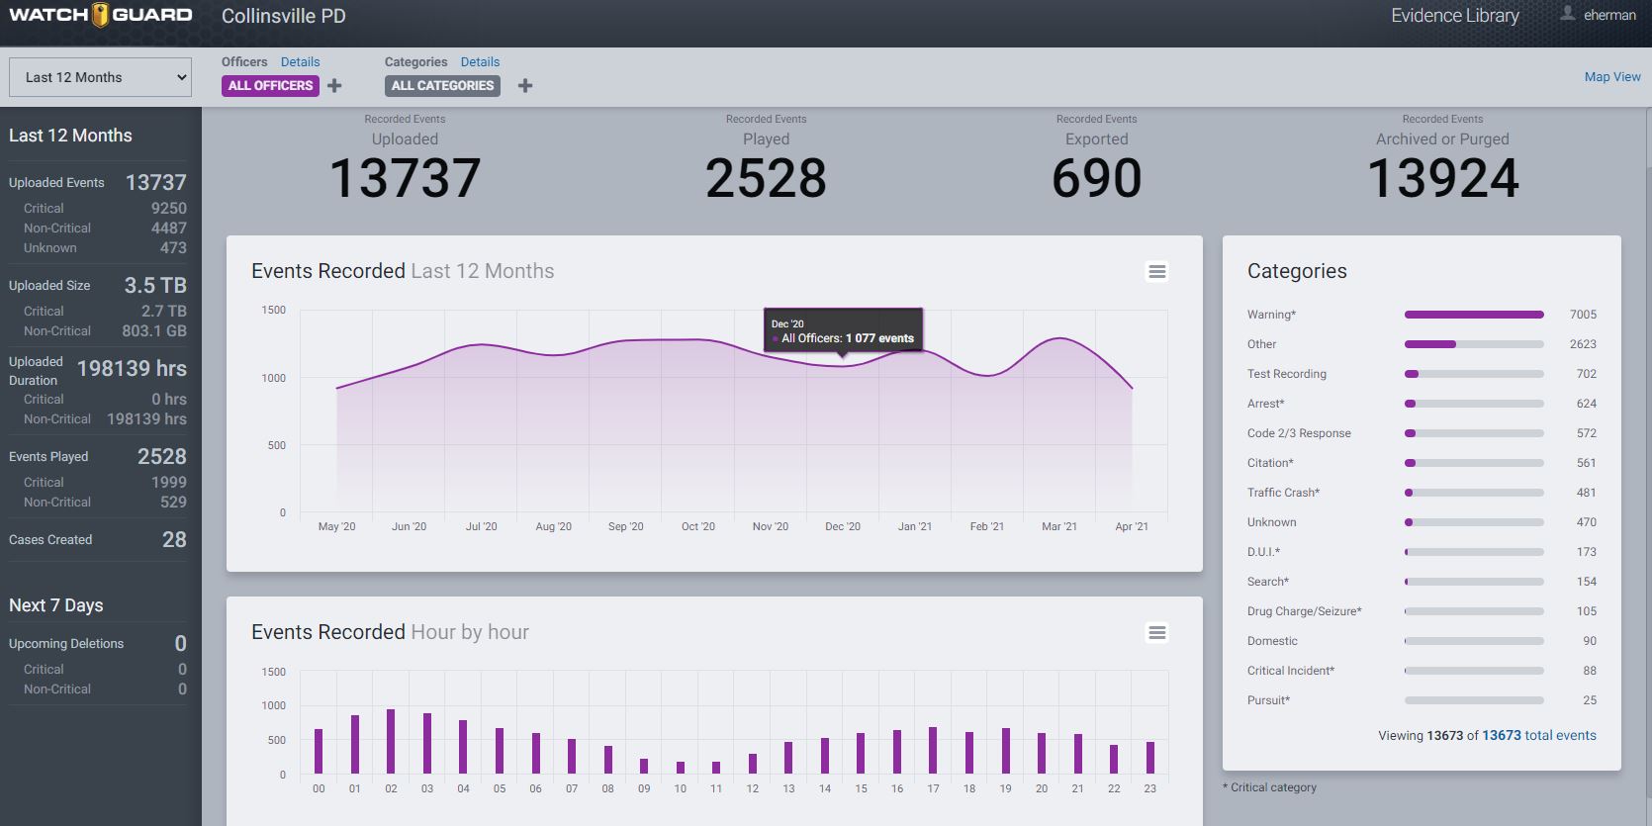
Task: Open Categories Details link
Action: [x=480, y=62]
